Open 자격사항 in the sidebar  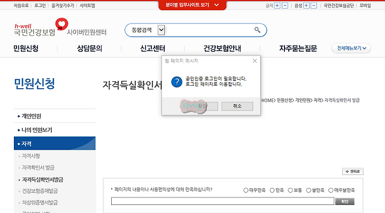tap(31, 156)
